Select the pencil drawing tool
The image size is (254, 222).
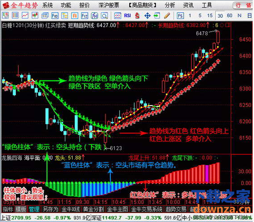click(x=167, y=16)
